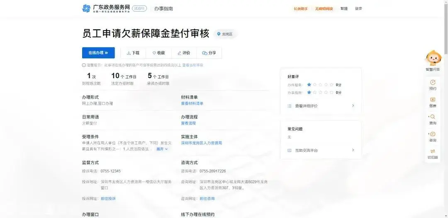
Task: Open 缴费 payment icon in sidebar
Action: [x=433, y=100]
